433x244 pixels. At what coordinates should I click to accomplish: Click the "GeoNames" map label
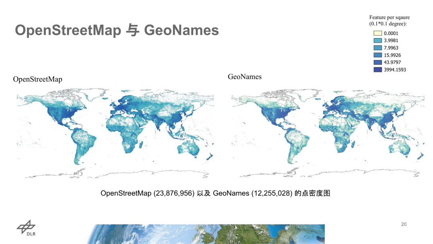(245, 77)
